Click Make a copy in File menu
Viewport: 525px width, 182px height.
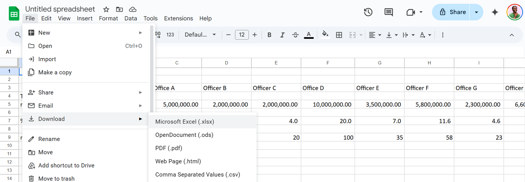(x=55, y=72)
